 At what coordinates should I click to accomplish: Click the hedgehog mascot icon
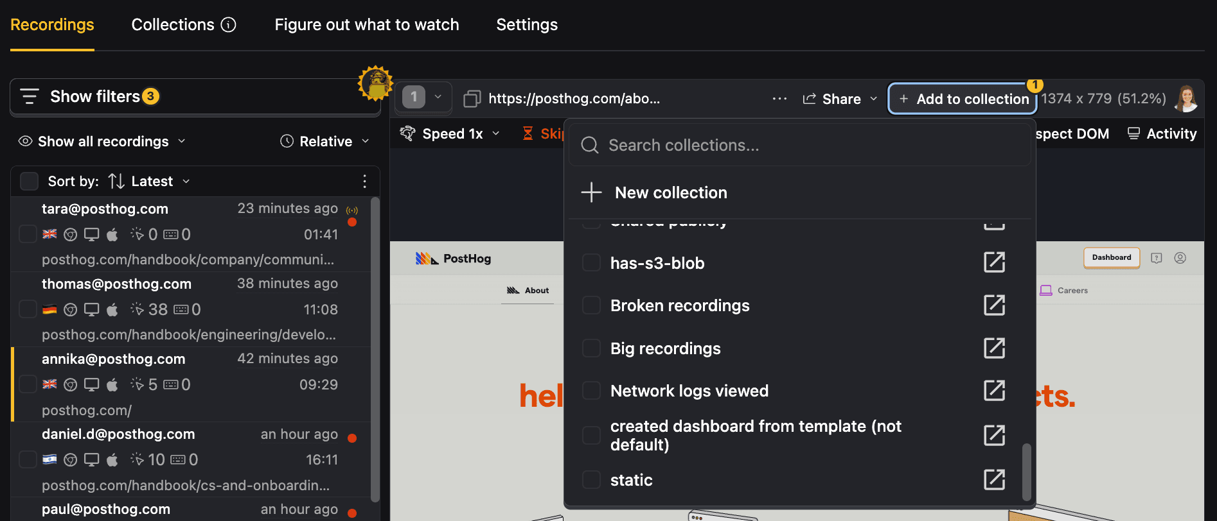[x=376, y=83]
